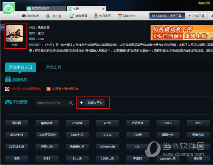
Task: Open the 帐号盒子 account box
Action: pyautogui.click(x=102, y=16)
